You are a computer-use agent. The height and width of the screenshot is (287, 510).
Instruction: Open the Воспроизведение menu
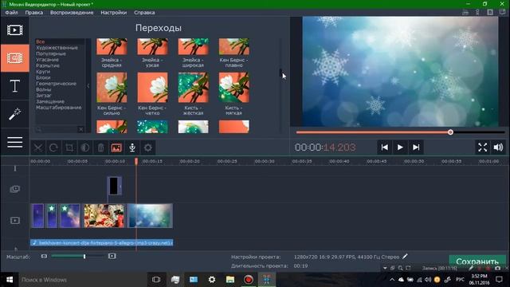pyautogui.click(x=72, y=13)
